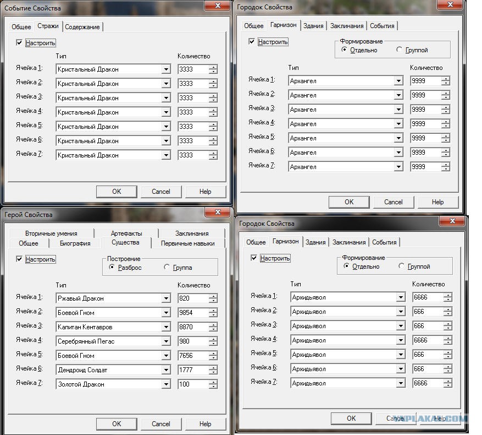Viewport: 482px width, 435px height.
Task: Switch to Первичные навыки tab
Action: 188,243
